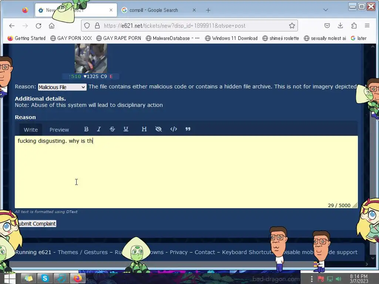The image size is (379, 284).
Task: Go back to the previous page
Action: click(11, 26)
